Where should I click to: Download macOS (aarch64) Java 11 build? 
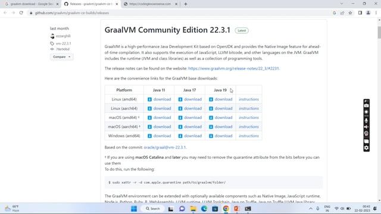click(x=160, y=127)
